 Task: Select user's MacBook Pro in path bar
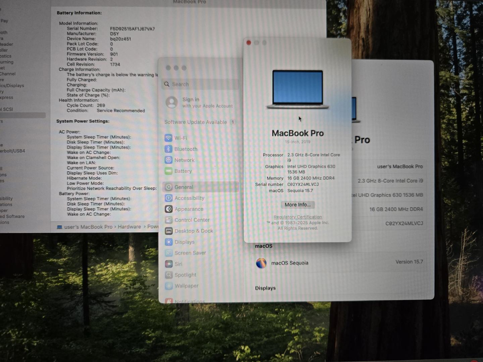88,227
